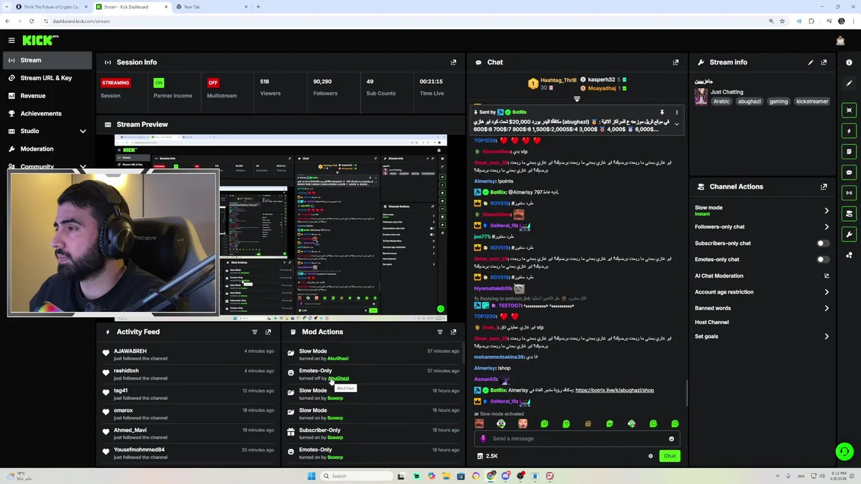Pop out the Chat panel

click(x=675, y=62)
